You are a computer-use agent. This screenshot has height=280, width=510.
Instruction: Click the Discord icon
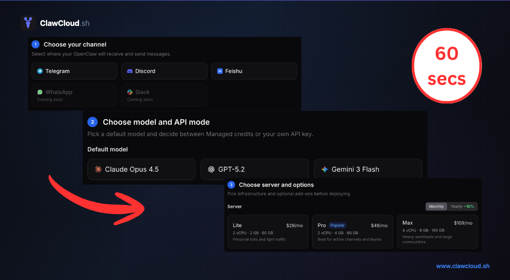point(130,71)
